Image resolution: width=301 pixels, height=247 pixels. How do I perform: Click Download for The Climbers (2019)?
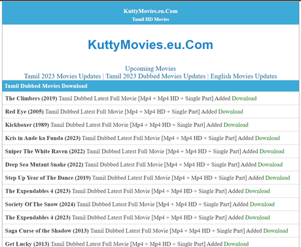tap(244, 99)
